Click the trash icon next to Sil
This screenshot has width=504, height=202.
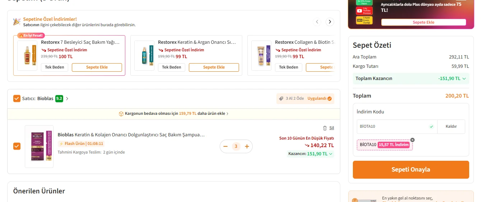point(325,128)
